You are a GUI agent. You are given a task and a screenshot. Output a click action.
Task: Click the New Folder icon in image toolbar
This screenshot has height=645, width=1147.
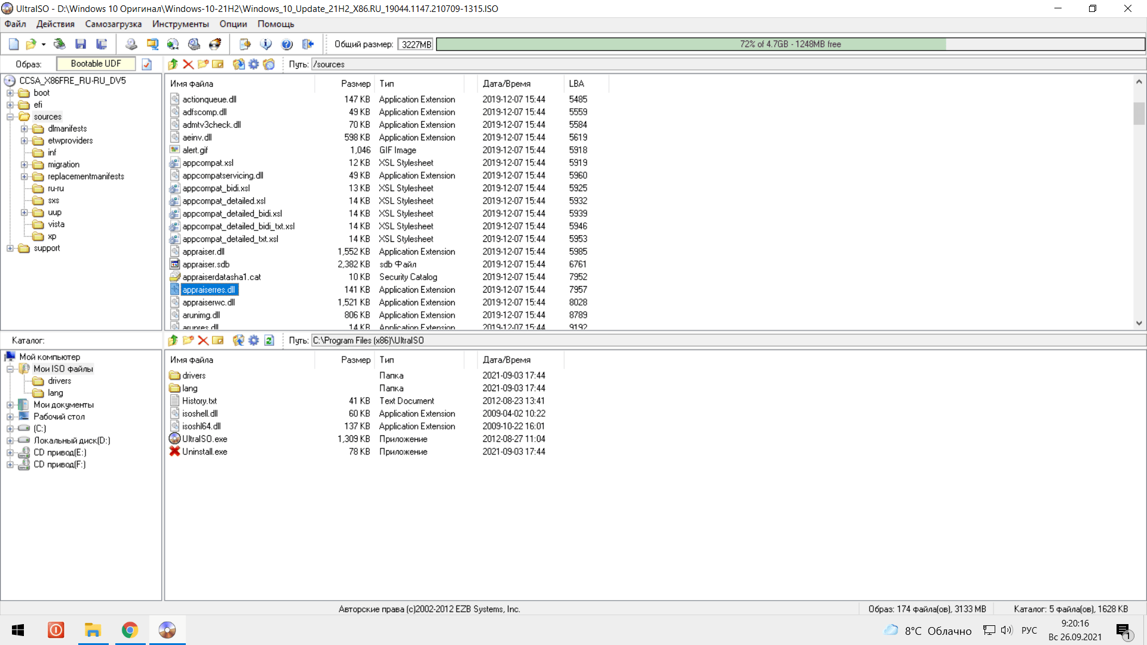click(203, 64)
